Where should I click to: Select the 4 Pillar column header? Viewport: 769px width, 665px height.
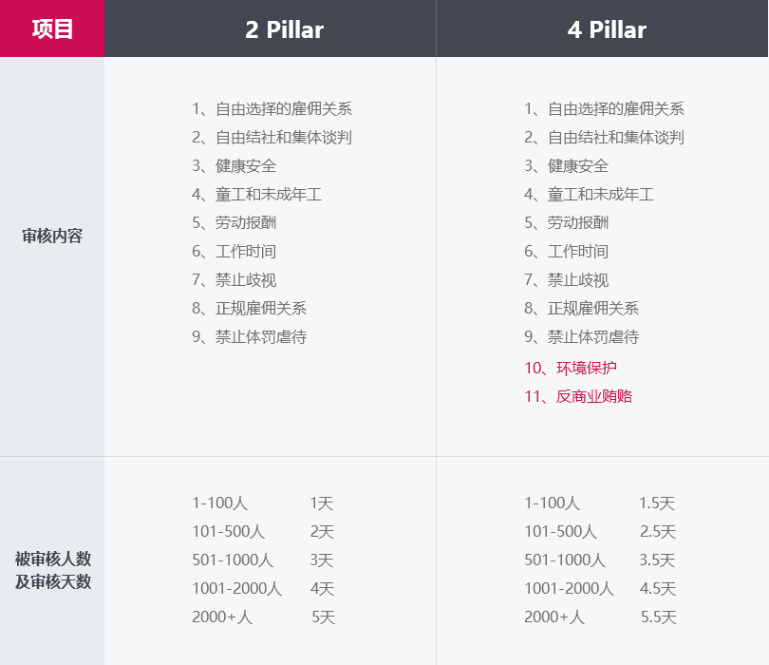tap(607, 29)
